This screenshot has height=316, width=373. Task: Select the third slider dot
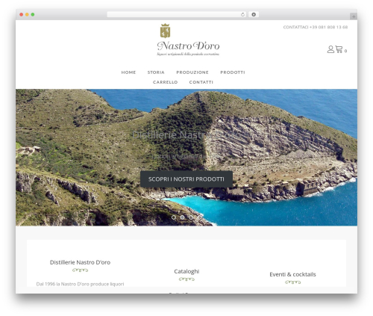191,217
